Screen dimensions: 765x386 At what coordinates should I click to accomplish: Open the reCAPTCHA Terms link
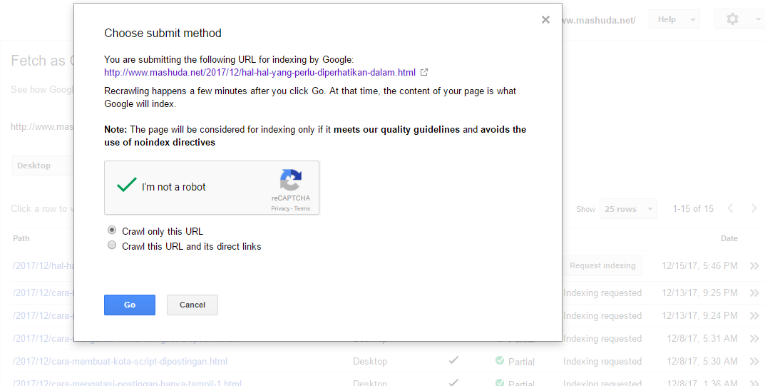coord(302,208)
